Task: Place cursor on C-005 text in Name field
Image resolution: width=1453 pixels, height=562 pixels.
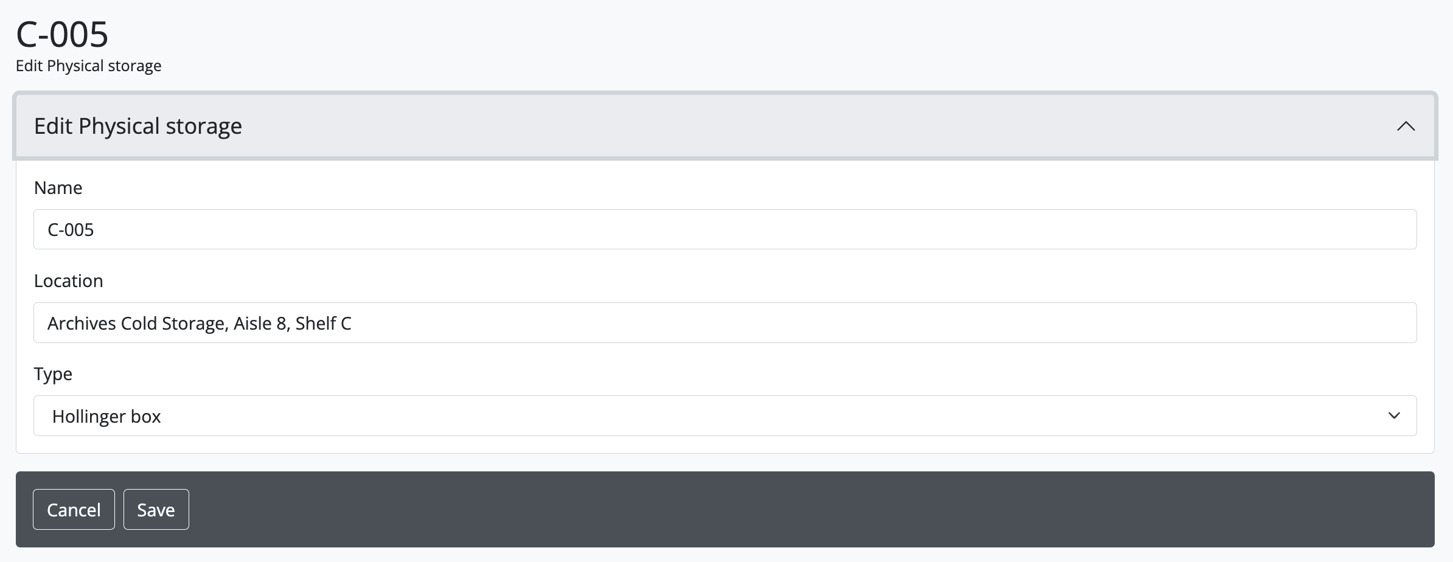Action: pyautogui.click(x=71, y=230)
